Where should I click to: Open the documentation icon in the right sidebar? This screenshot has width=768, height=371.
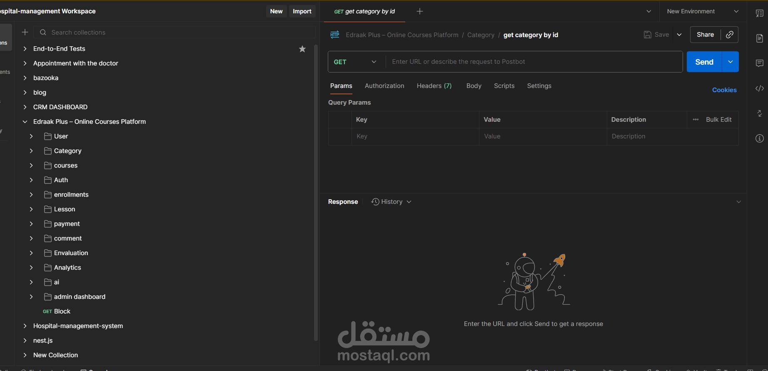(x=760, y=38)
